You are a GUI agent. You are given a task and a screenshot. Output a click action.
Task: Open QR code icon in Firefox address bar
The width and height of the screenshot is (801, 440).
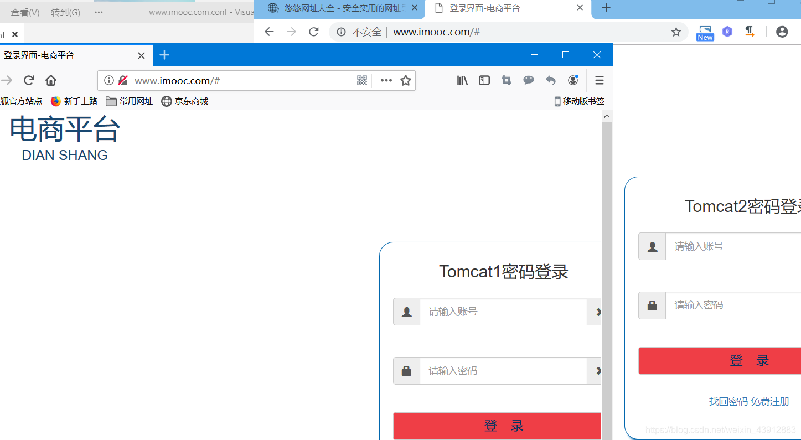tap(362, 80)
